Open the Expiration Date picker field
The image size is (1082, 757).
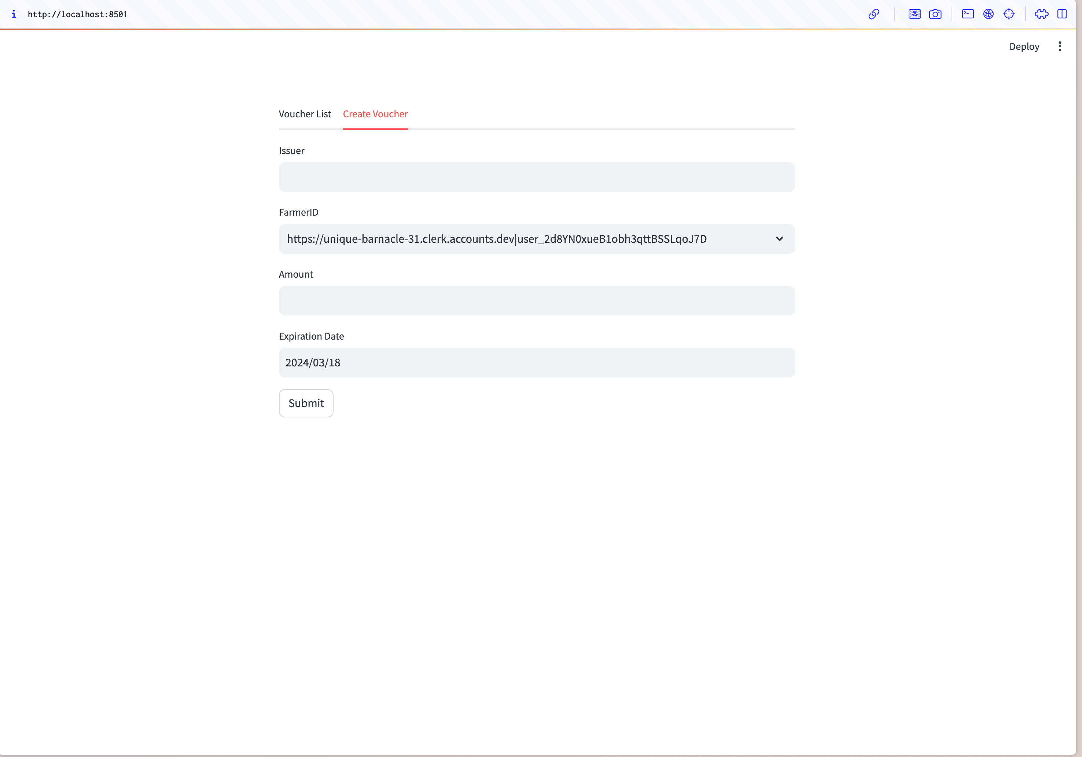tap(536, 362)
